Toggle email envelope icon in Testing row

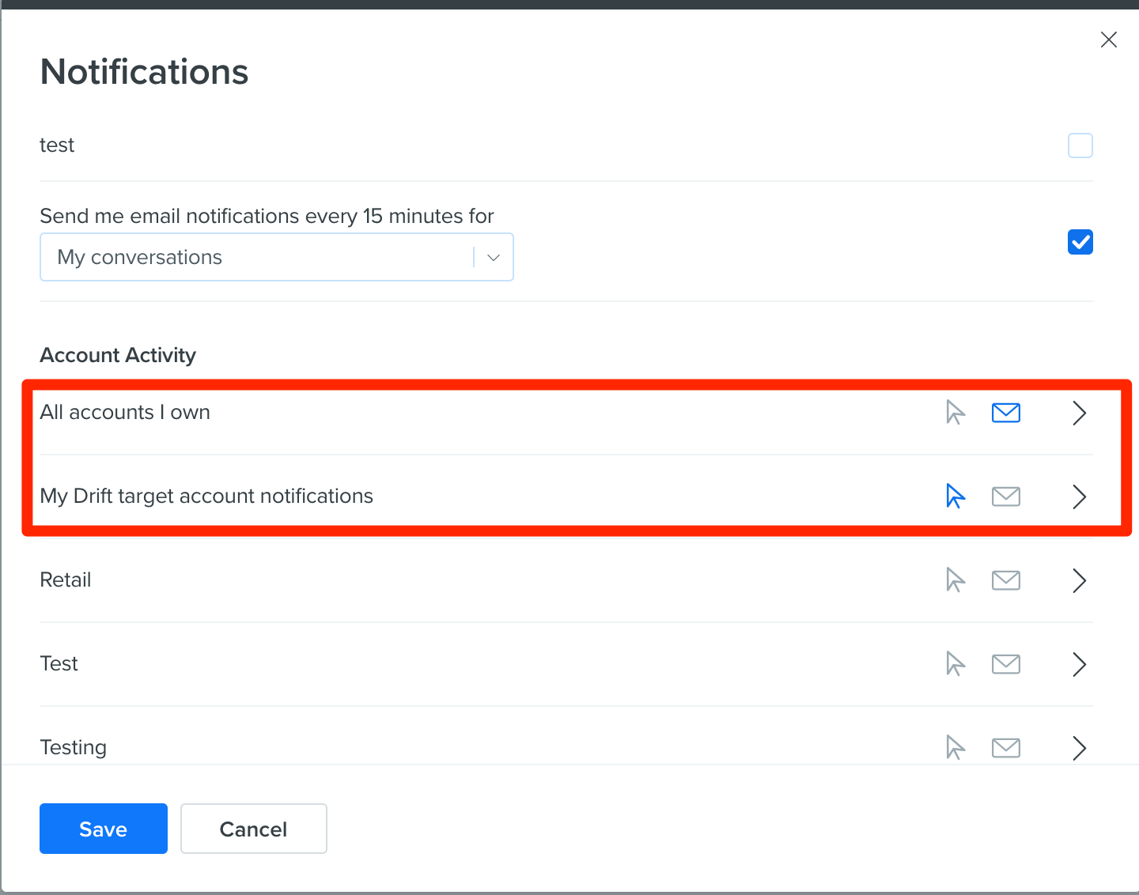(1006, 748)
